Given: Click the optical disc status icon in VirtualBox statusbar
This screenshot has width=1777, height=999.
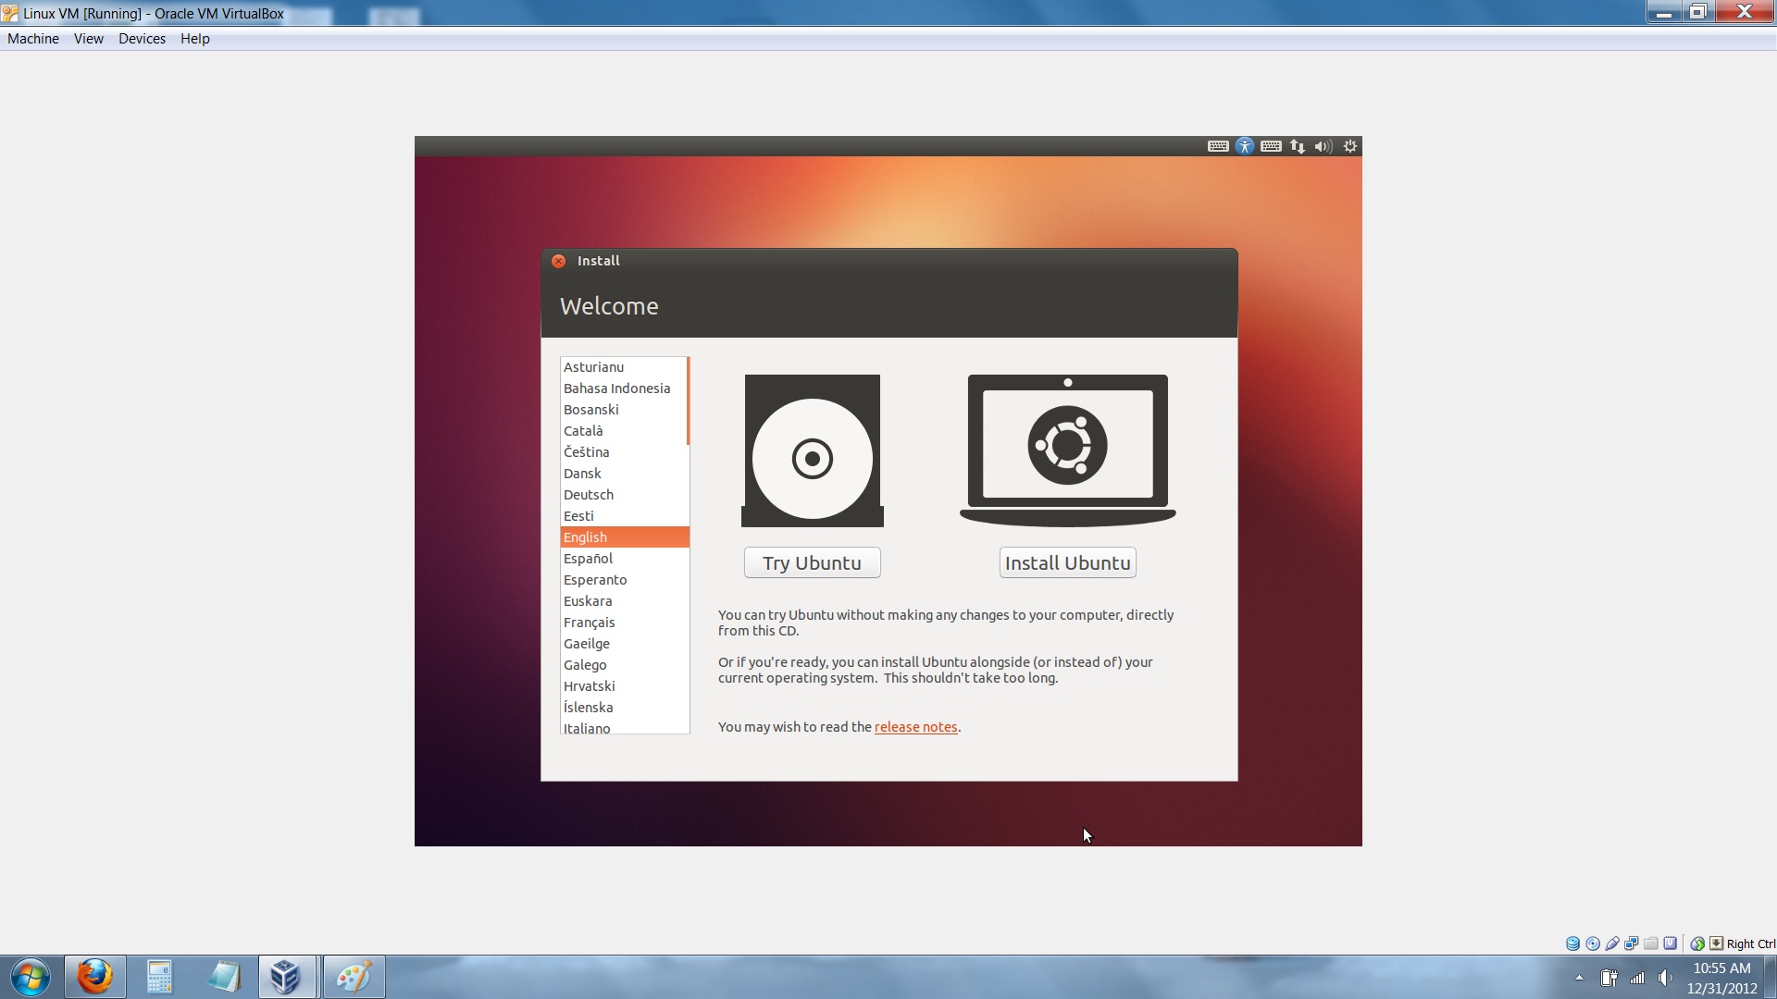Looking at the screenshot, I should click(x=1593, y=943).
